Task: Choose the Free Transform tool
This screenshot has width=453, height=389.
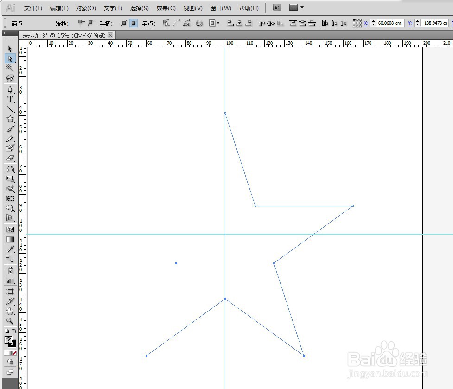Action: click(10, 199)
